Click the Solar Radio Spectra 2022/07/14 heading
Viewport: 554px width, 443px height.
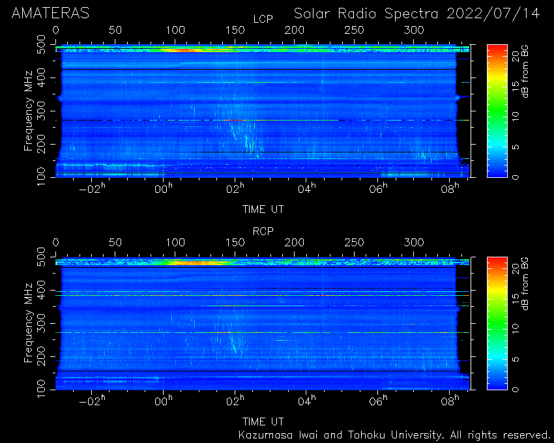[x=417, y=14]
